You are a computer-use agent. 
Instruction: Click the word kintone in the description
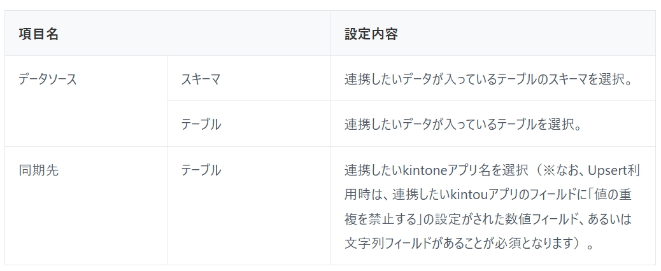pos(422,170)
